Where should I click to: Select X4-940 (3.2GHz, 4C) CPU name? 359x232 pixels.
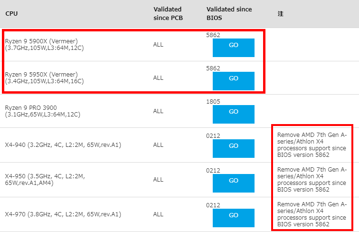coord(63,145)
